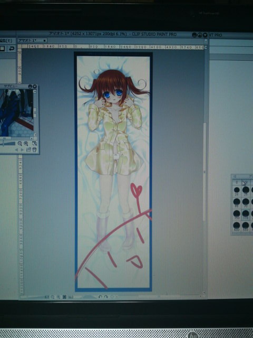Viewport: 253px width, 338px height.
Task: Select second brush size preset in top row
Action: pos(246,191)
